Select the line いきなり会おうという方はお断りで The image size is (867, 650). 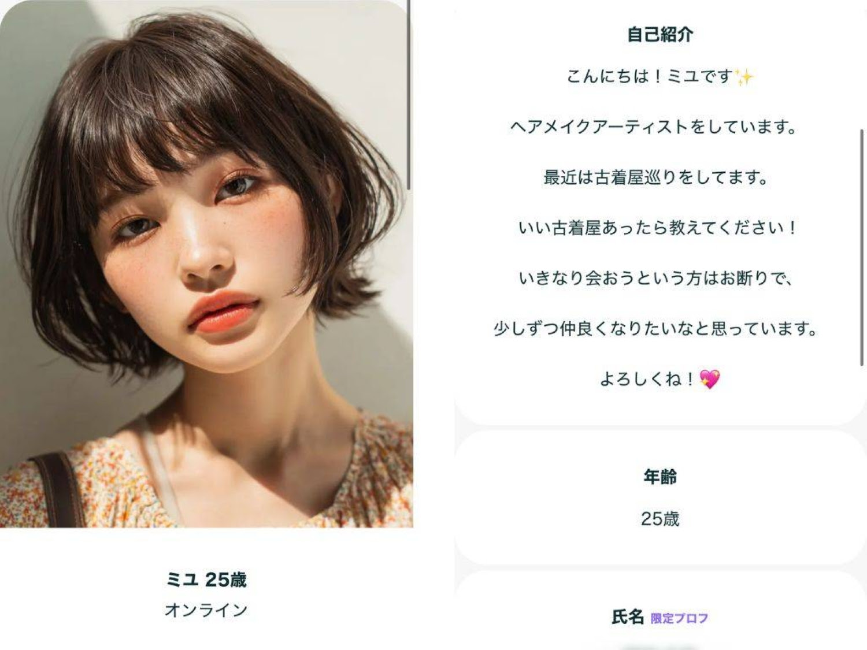(x=657, y=278)
